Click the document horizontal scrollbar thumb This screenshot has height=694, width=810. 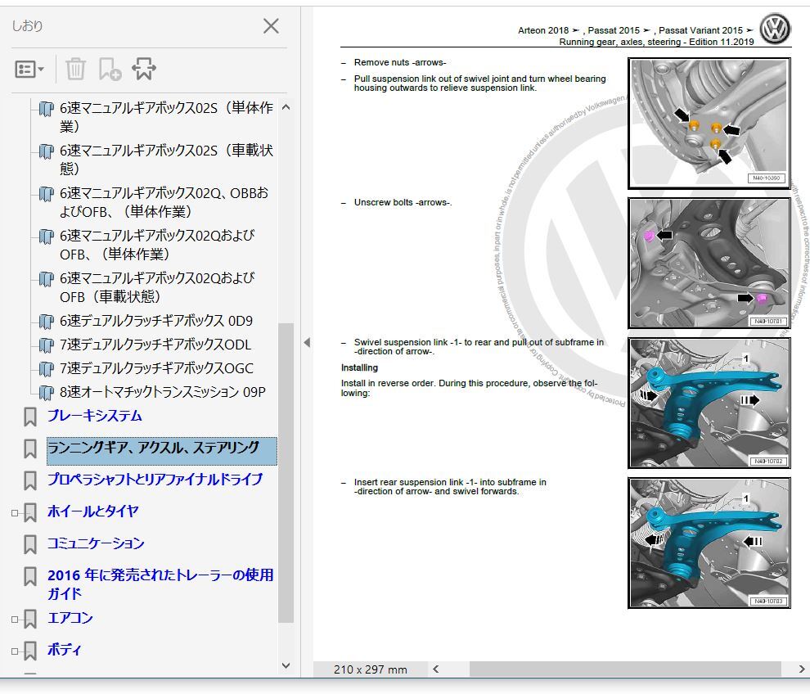coord(625,669)
